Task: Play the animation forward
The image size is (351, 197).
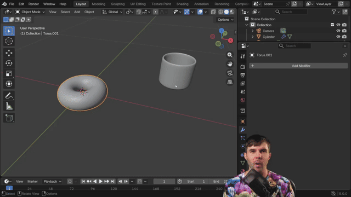Action: pos(100,181)
